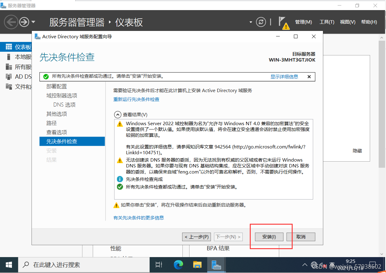
Task: Click the 本地服务器 sidebar icon
Action: click(x=9, y=57)
